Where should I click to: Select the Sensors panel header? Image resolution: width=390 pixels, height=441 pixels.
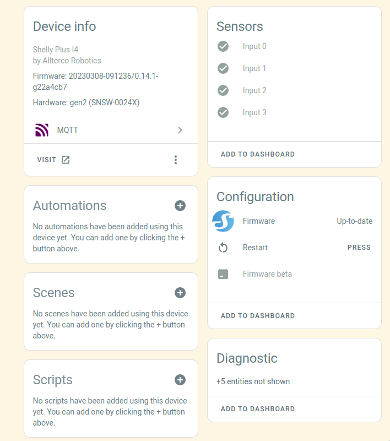240,26
